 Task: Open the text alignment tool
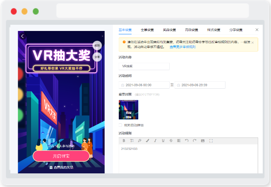click(179, 141)
